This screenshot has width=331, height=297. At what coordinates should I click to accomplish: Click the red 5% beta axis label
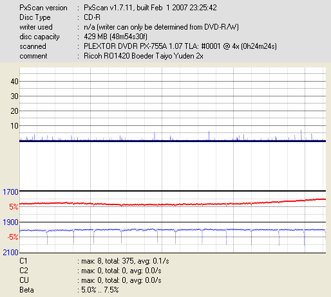coord(14,207)
